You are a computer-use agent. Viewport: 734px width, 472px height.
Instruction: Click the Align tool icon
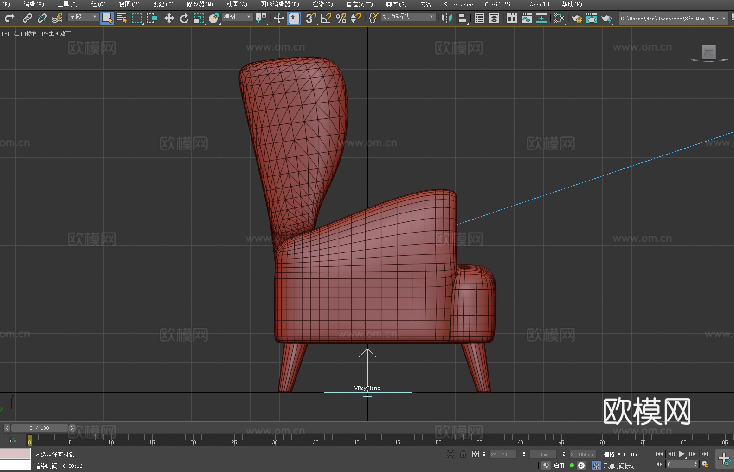462,18
